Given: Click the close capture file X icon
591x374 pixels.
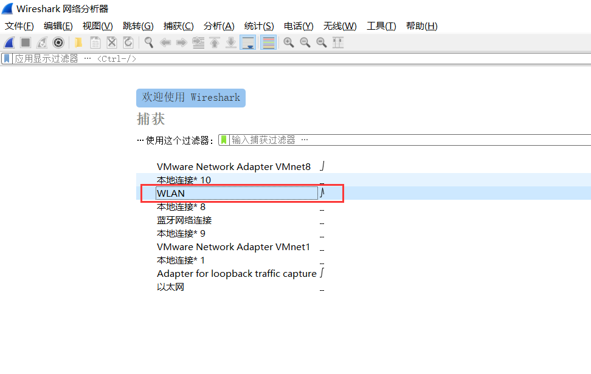Looking at the screenshot, I should tap(112, 42).
